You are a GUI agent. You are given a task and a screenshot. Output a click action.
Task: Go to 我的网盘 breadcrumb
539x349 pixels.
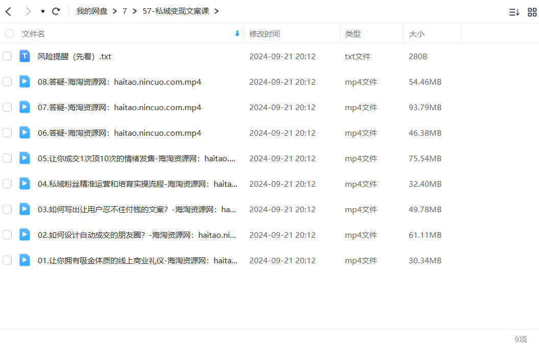point(92,11)
